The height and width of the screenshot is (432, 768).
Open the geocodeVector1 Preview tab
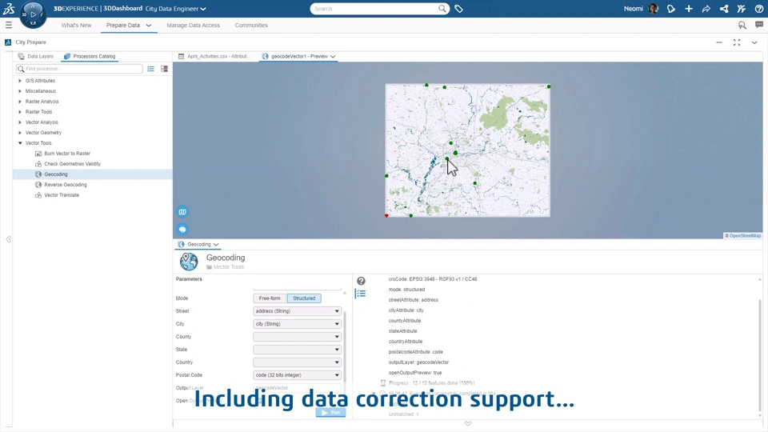pyautogui.click(x=298, y=56)
